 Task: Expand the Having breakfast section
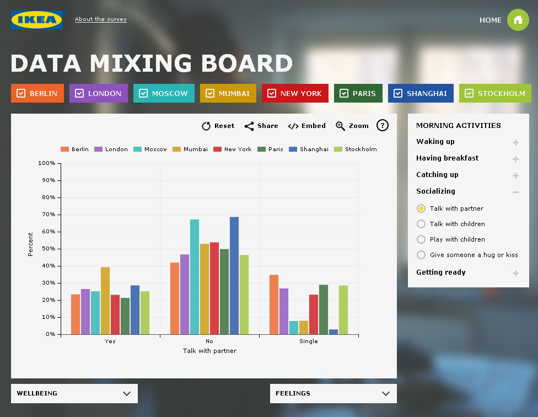[515, 159]
